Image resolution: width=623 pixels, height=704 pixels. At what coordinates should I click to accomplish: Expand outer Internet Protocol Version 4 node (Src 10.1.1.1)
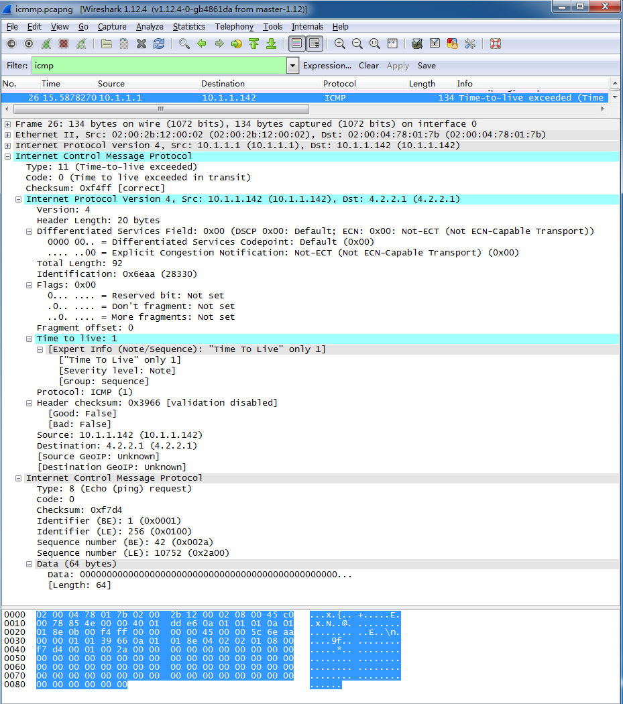click(x=7, y=145)
